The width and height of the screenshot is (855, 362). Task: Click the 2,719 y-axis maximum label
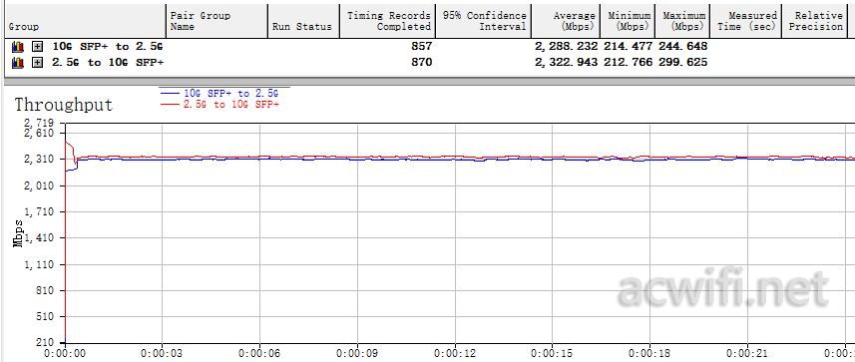(39, 124)
